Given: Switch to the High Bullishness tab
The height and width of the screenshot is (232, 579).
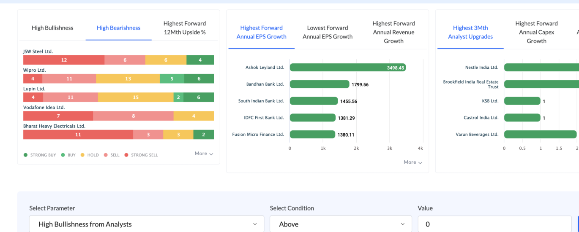Looking at the screenshot, I should coord(52,28).
